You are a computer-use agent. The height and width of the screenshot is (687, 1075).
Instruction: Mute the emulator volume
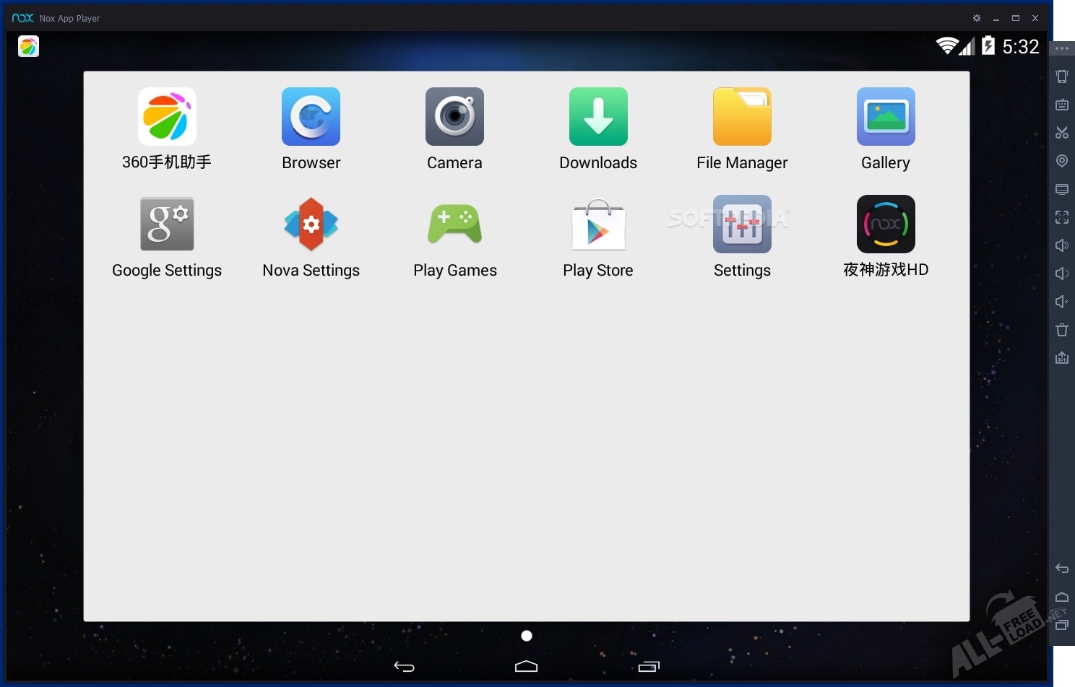click(x=1062, y=302)
